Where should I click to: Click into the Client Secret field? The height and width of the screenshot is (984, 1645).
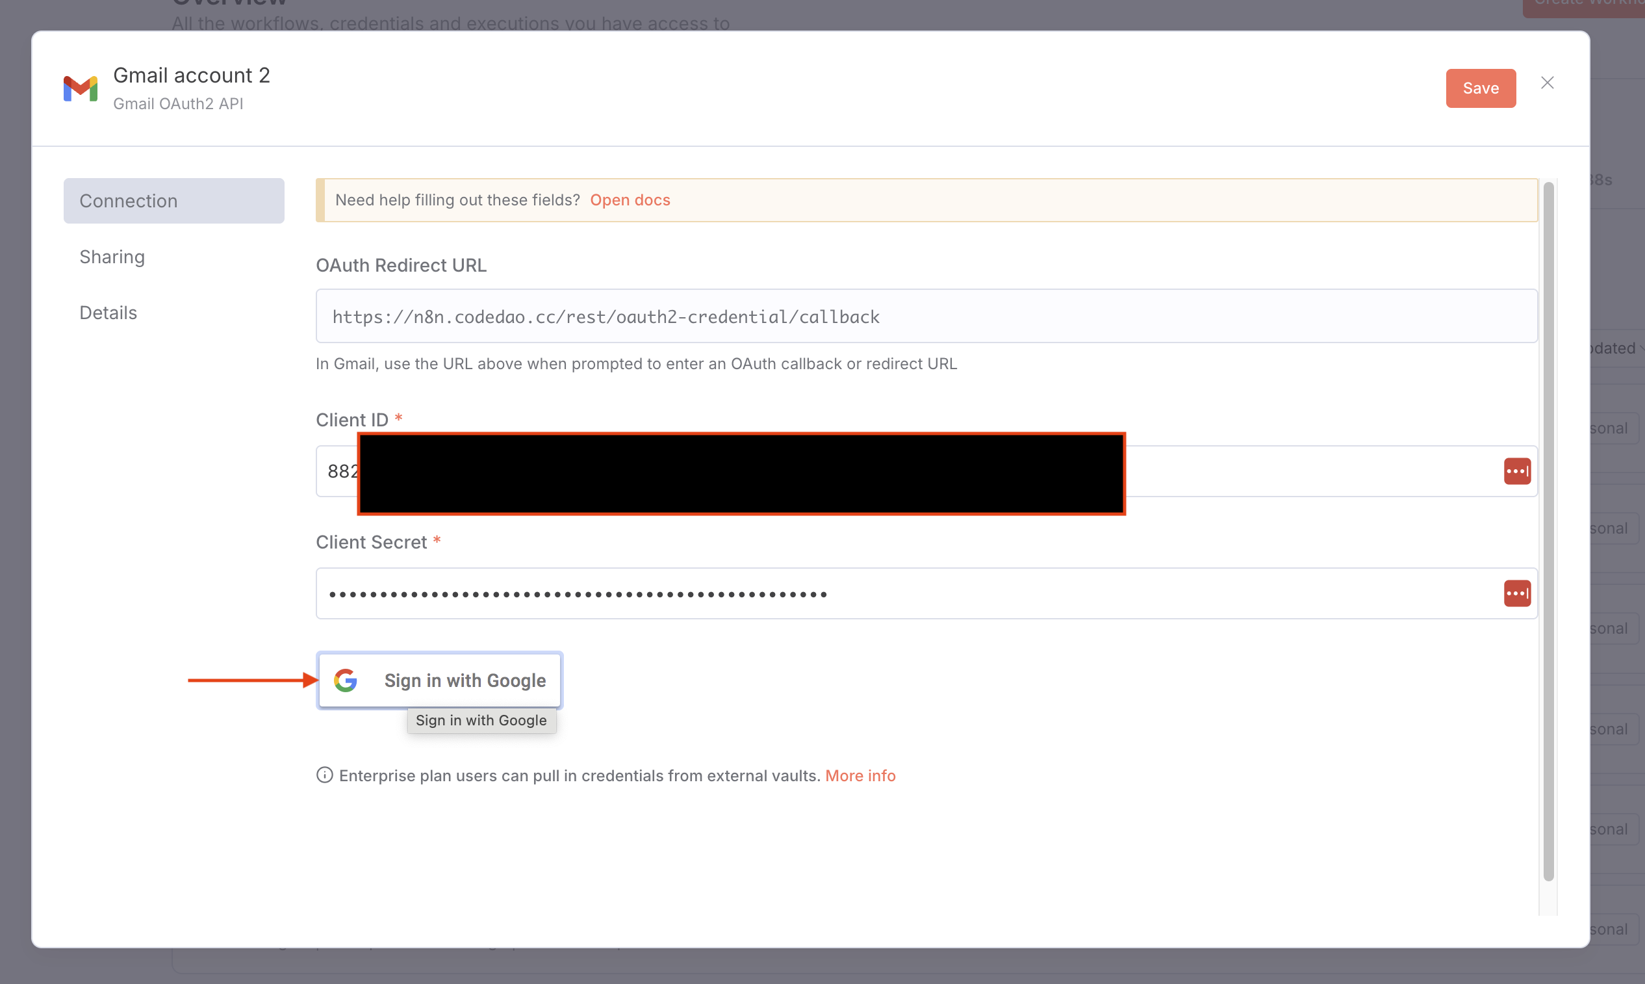click(x=926, y=593)
